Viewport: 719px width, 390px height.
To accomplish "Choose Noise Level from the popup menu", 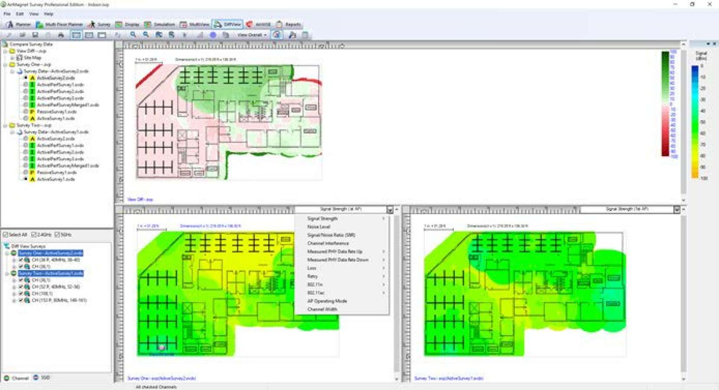I will (x=341, y=227).
